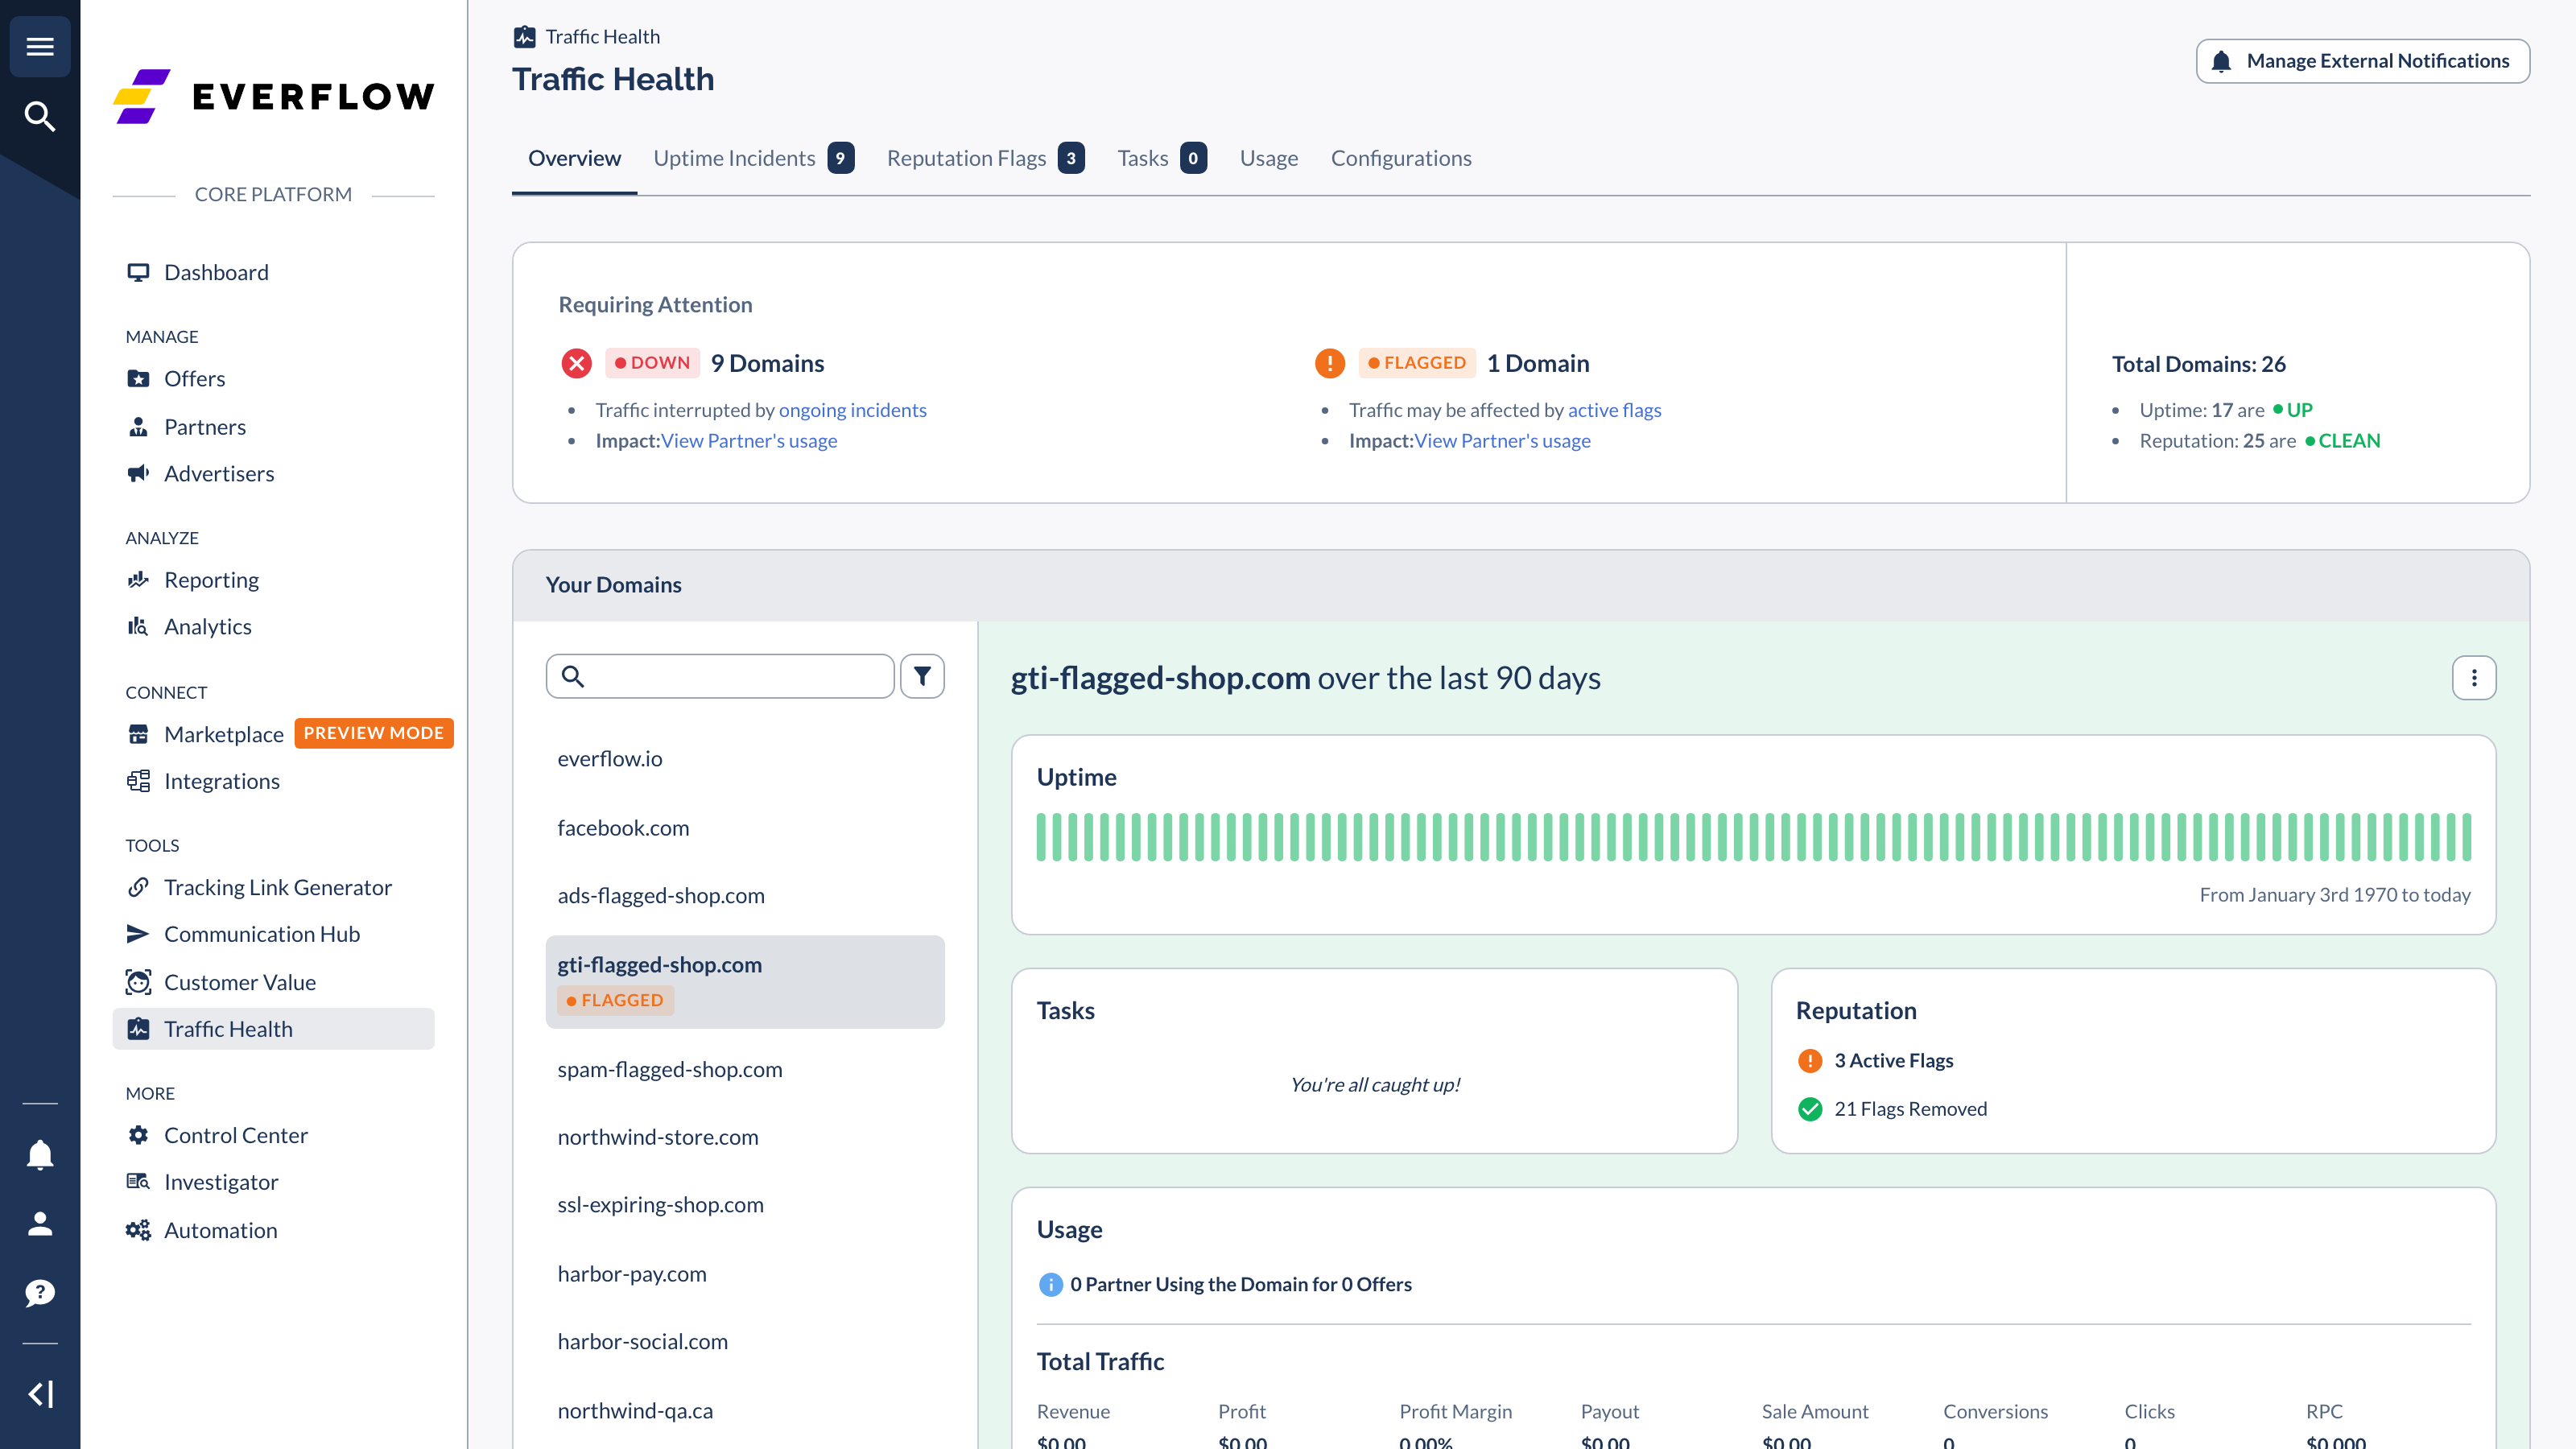The image size is (2576, 1449).
Task: Click the Tracking Link Generator chain icon
Action: coord(138,887)
